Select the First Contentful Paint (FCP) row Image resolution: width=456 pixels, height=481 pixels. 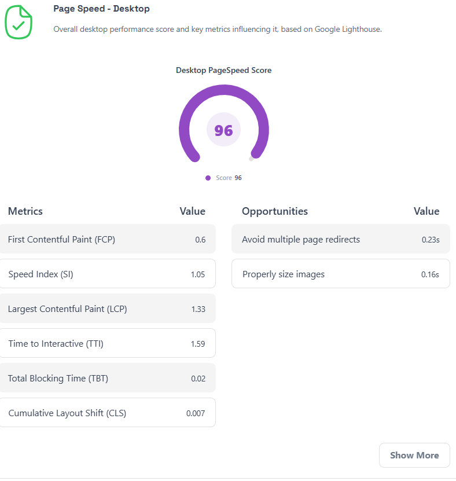coord(107,239)
